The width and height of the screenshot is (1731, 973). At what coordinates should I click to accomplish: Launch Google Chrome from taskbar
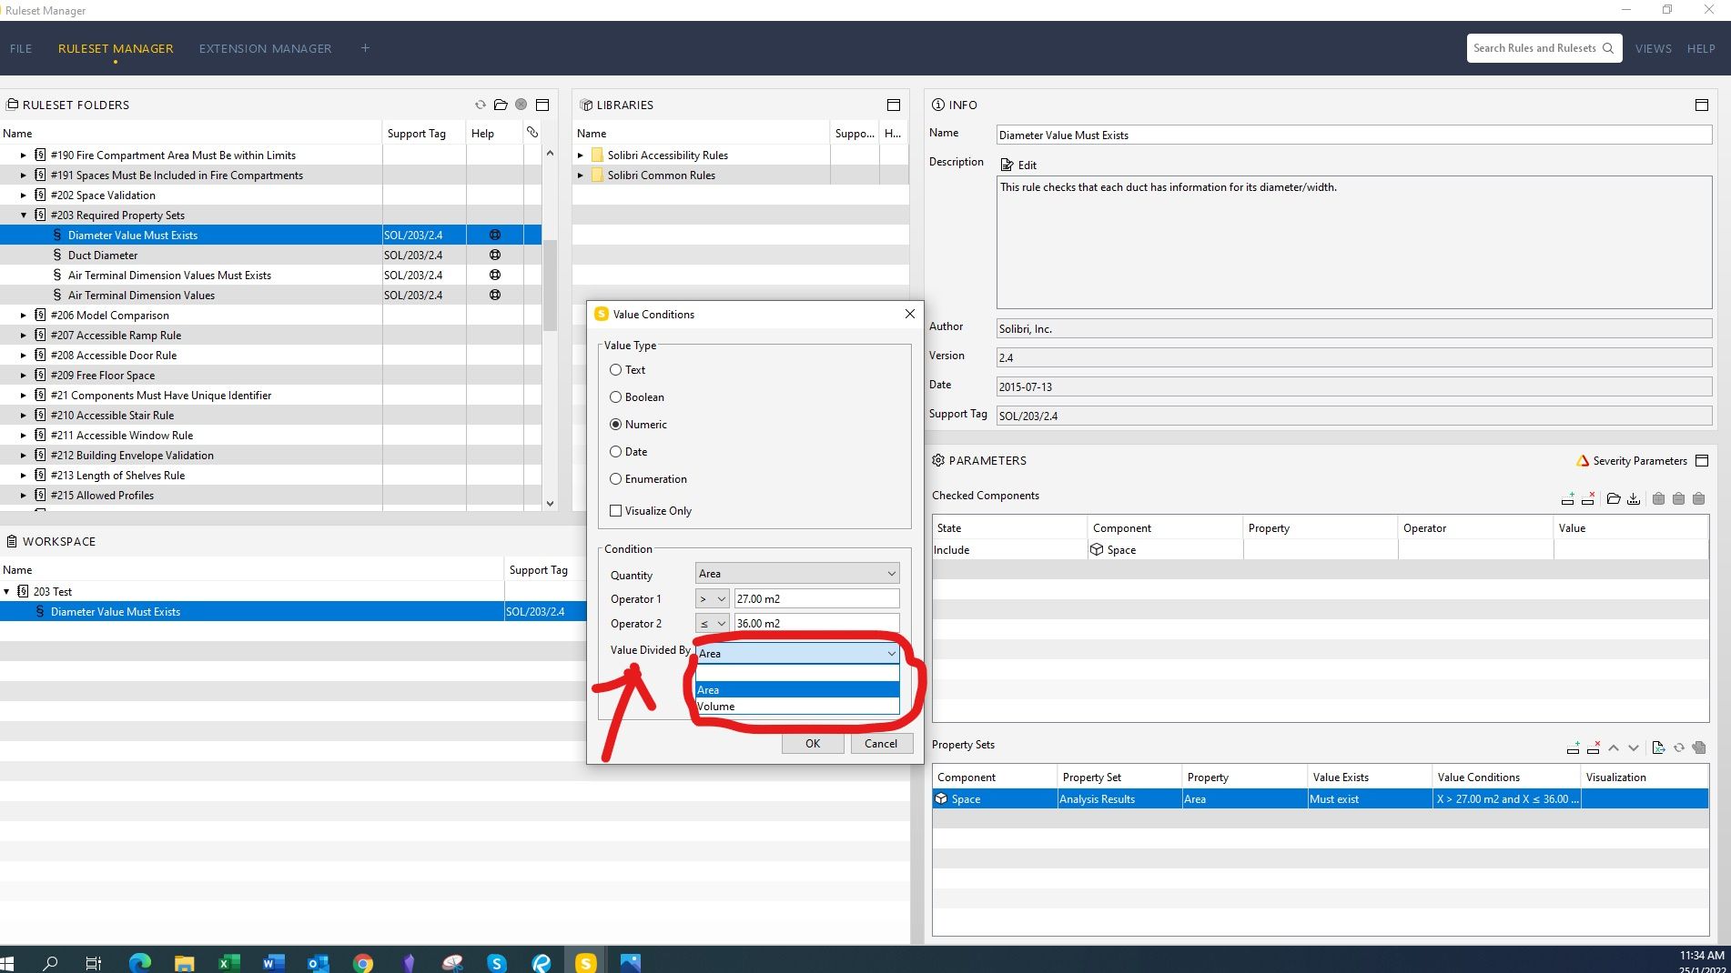click(x=363, y=962)
